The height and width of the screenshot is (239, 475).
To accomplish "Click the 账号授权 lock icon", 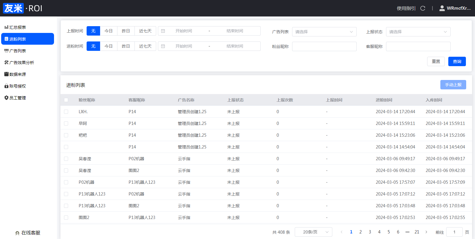I will coord(6,86).
